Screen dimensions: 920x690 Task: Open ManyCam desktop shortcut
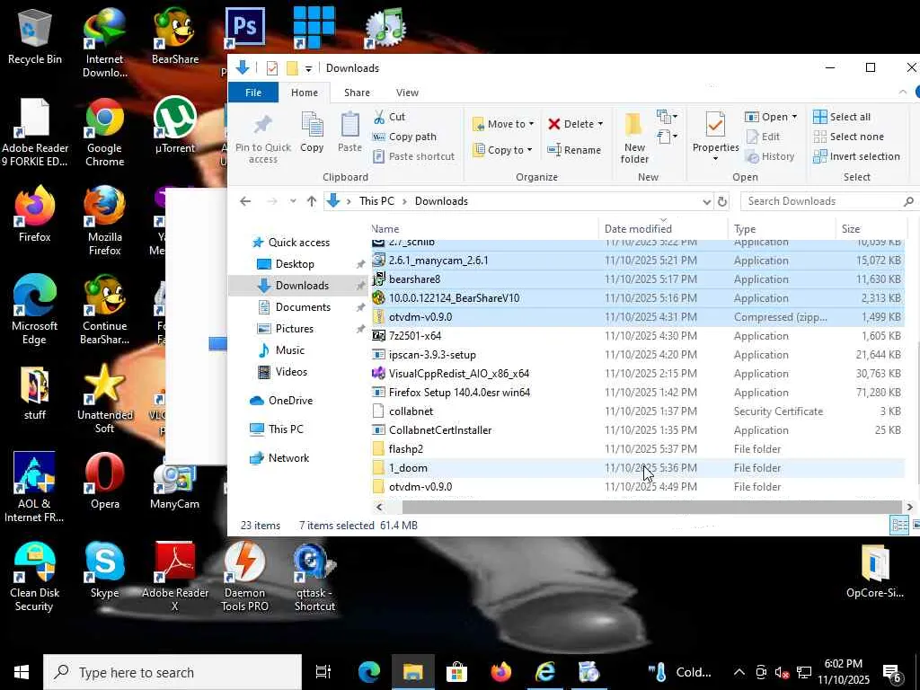[x=175, y=486]
